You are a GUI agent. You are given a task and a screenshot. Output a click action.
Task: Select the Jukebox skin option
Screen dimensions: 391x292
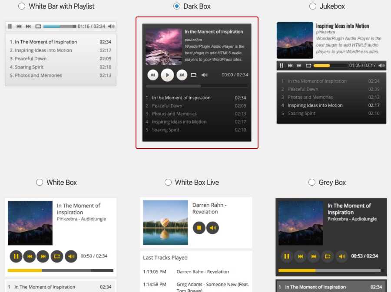click(313, 6)
